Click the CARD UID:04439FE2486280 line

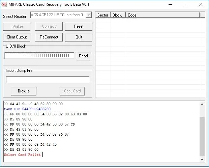pos(27,109)
